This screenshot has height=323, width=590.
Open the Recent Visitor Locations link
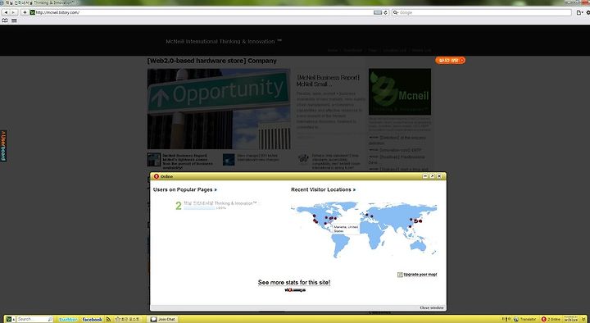323,189
